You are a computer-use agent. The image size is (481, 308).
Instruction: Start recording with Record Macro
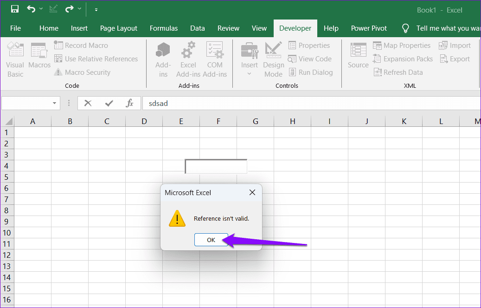tap(86, 45)
